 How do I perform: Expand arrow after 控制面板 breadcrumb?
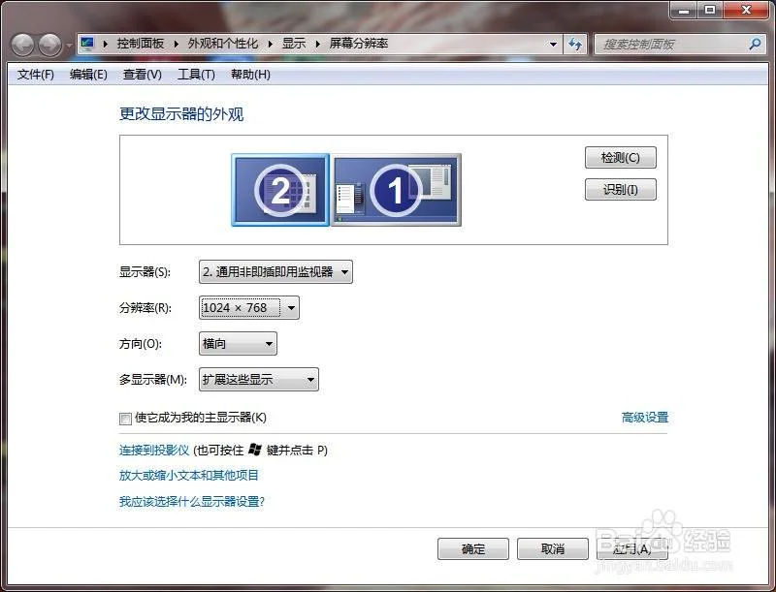click(x=177, y=44)
